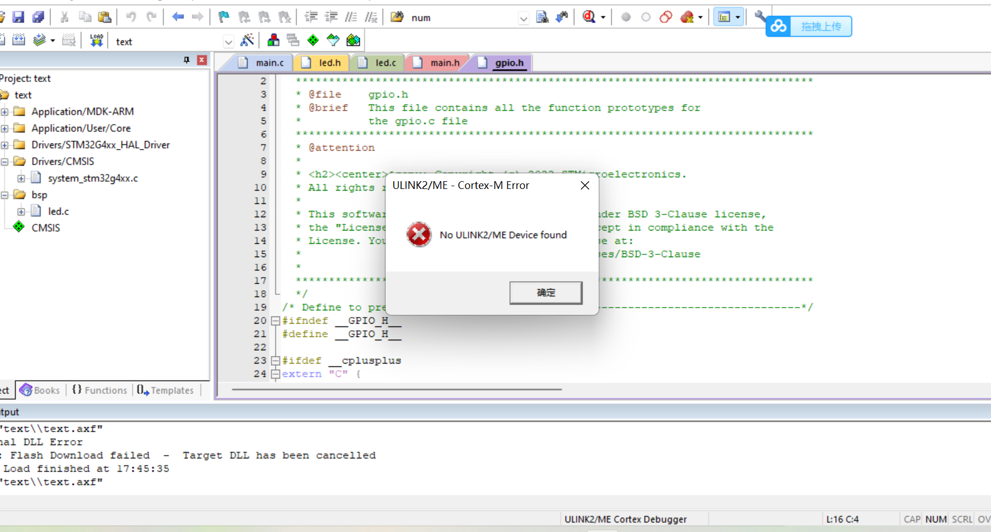Click the Uncomment selection icon
Image resolution: width=991 pixels, height=532 pixels.
coord(371,17)
